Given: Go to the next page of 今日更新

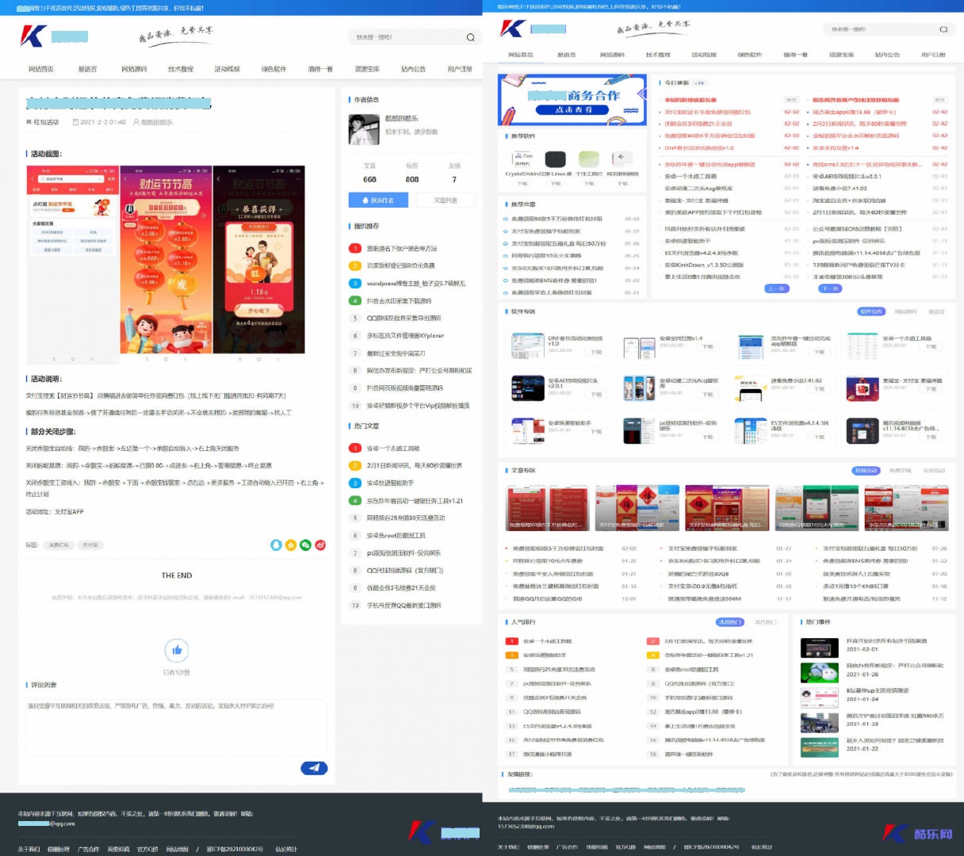Looking at the screenshot, I should point(830,289).
